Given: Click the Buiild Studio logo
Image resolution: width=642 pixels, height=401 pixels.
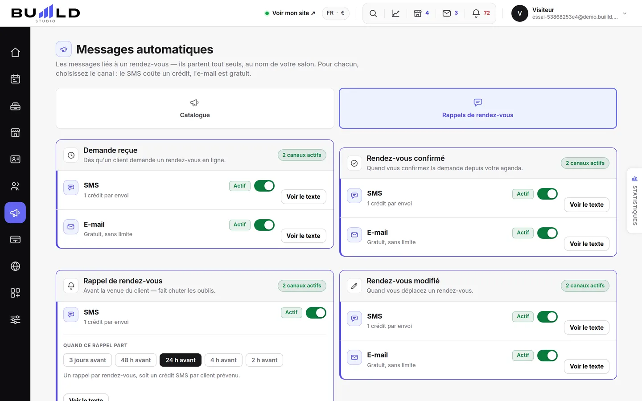Looking at the screenshot, I should coord(45,13).
